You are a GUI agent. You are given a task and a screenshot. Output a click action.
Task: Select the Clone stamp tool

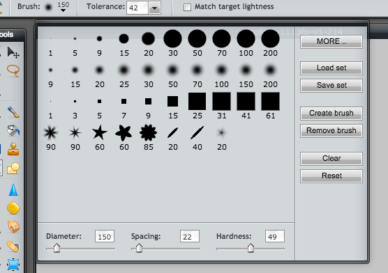pos(13,149)
